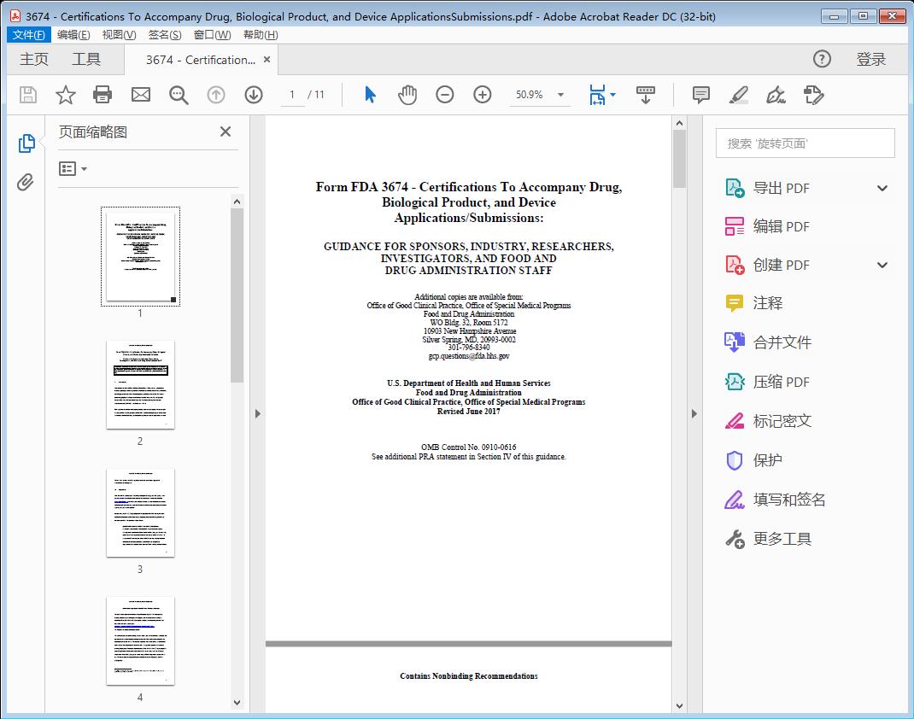
Task: Star the document as favorite
Action: tap(65, 95)
